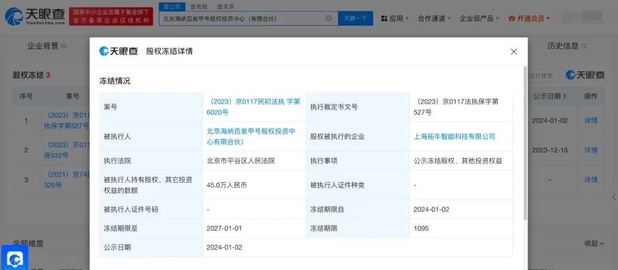This screenshot has width=618, height=270.
Task: Open the 历史信息 tab
Action: coord(566,46)
